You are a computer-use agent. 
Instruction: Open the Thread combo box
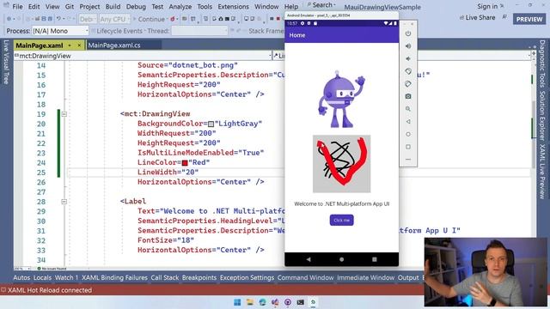click(x=200, y=31)
